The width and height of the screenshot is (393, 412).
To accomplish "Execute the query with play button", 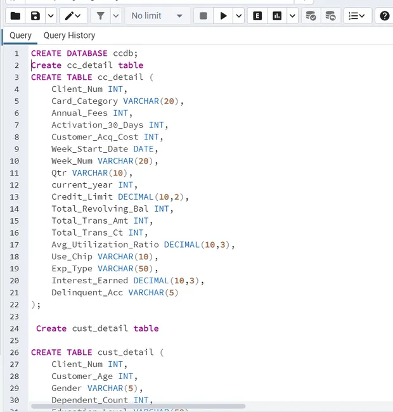I will (x=223, y=16).
